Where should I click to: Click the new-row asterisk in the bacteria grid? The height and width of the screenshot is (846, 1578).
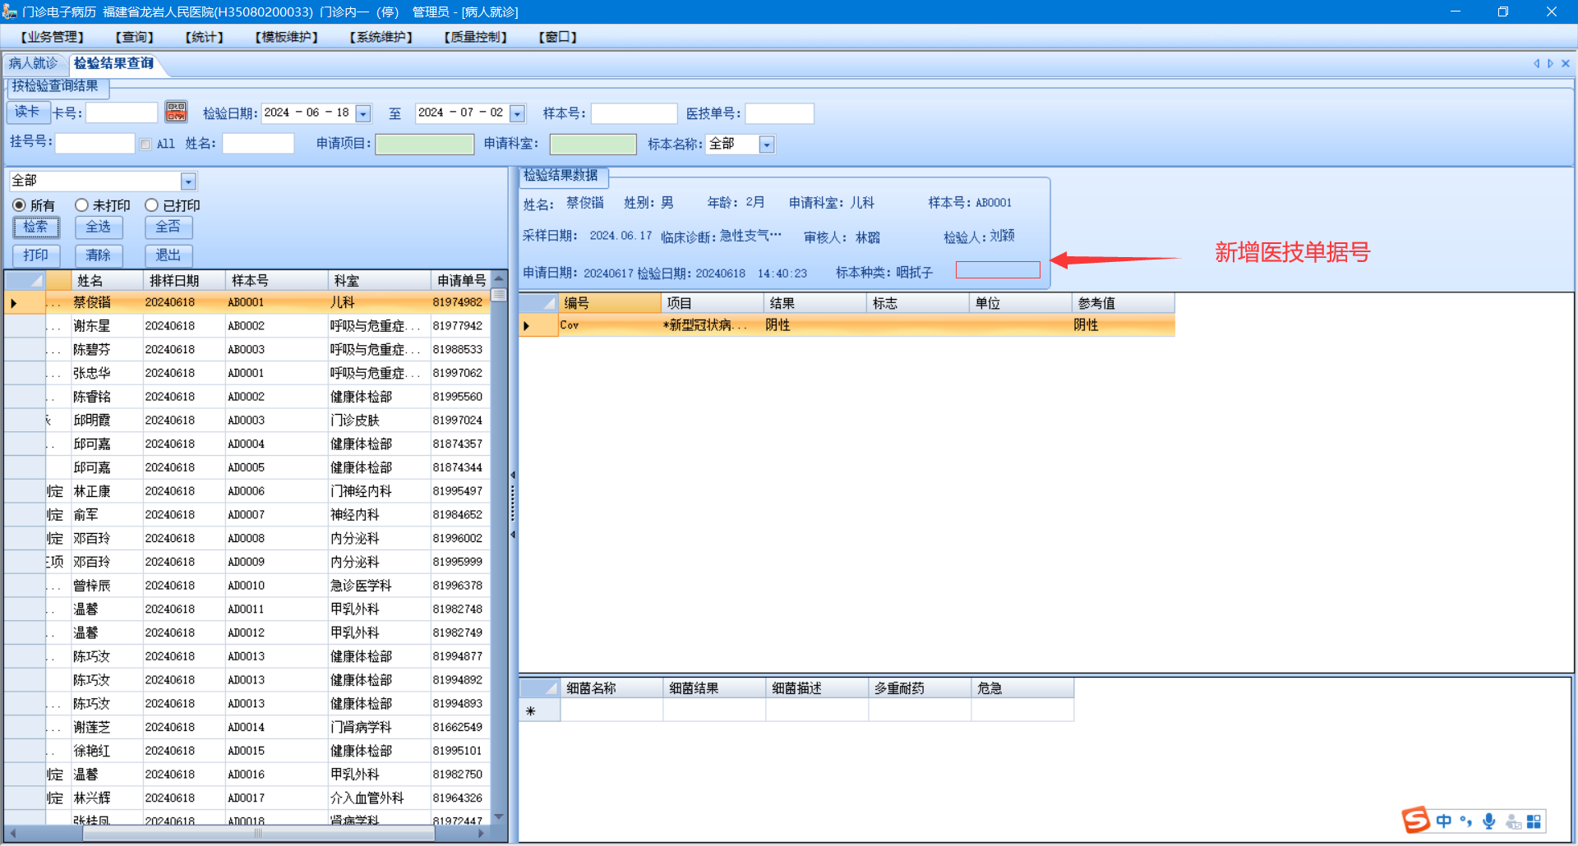(531, 711)
